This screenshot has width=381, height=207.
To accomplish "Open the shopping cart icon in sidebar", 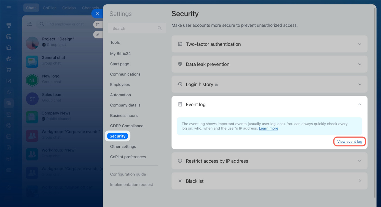I will 9,70.
